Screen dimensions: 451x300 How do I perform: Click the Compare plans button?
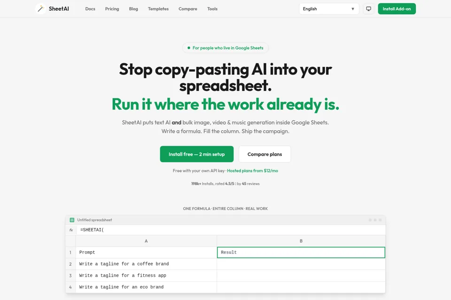[264, 154]
